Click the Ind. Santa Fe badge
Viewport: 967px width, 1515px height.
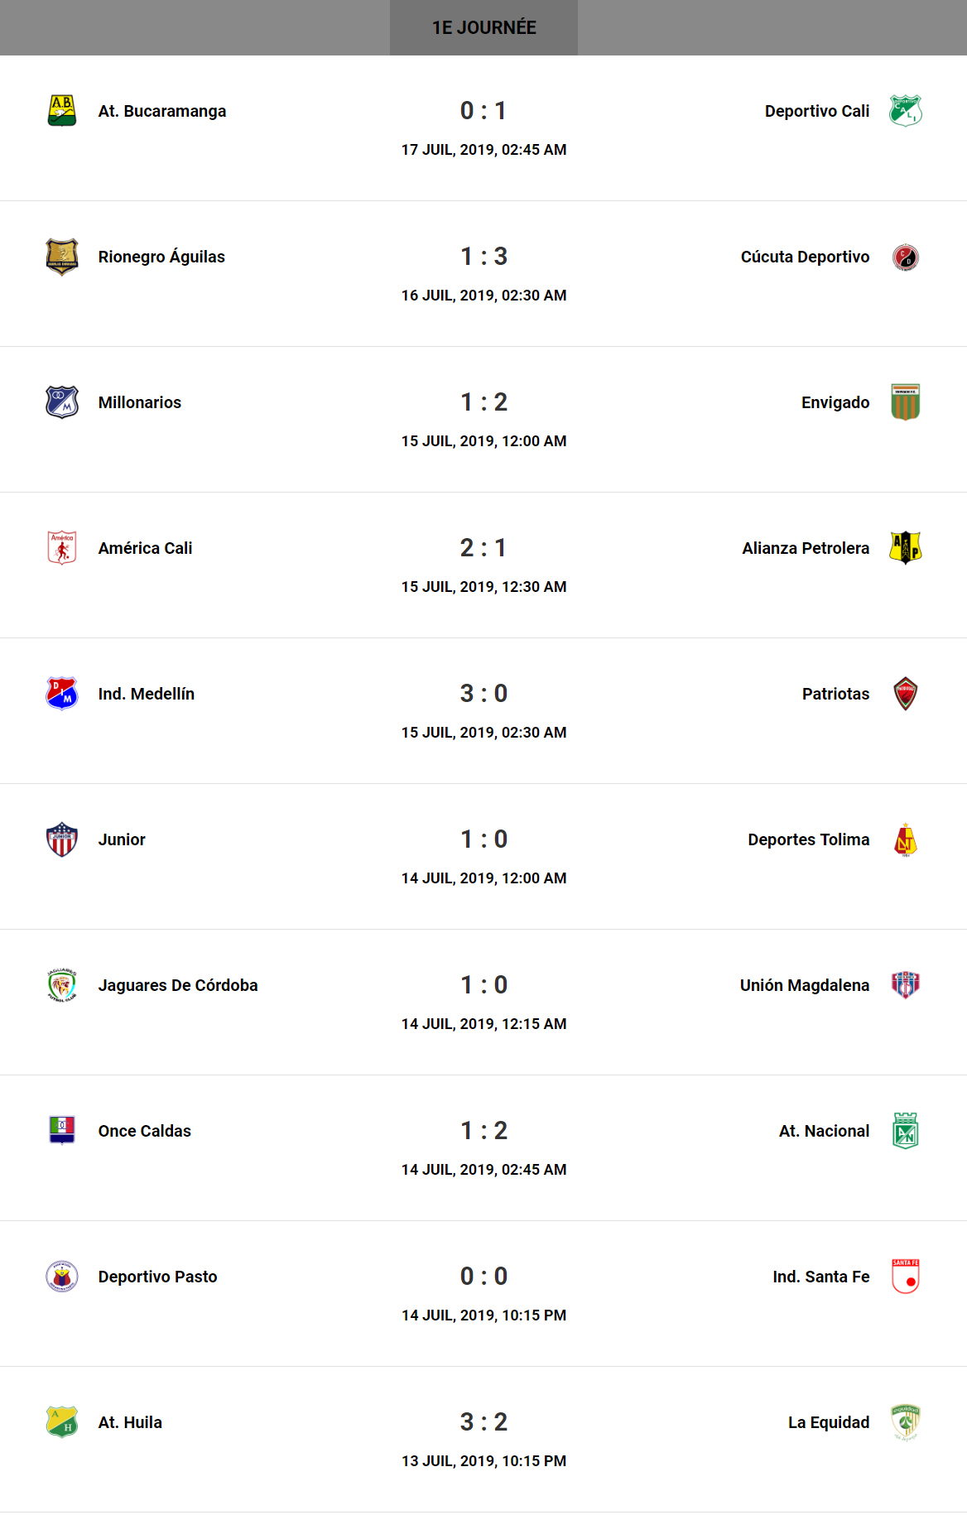tap(905, 1277)
